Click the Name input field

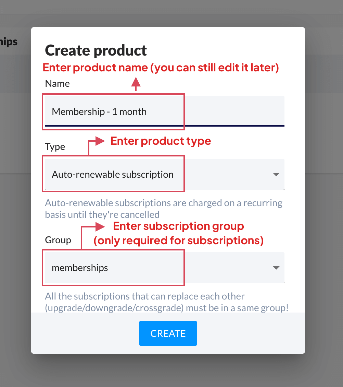point(164,112)
